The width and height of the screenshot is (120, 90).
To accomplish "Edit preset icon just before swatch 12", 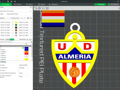I will click(13, 35).
